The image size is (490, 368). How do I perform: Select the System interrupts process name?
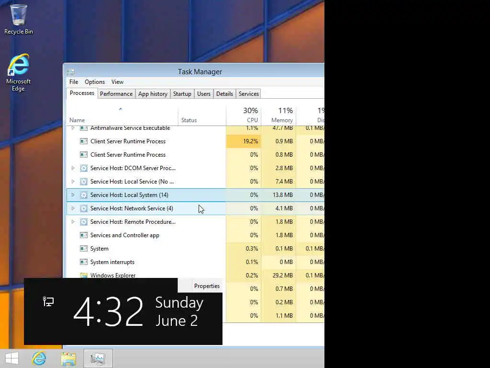[x=112, y=262]
